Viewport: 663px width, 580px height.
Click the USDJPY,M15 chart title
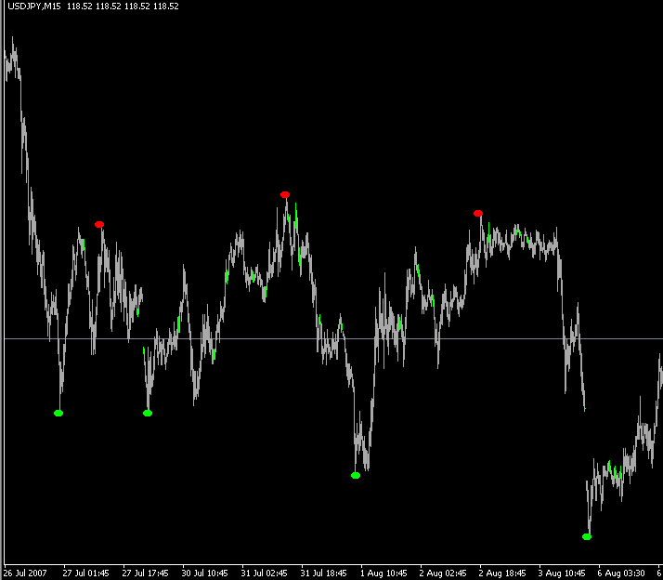pos(34,7)
